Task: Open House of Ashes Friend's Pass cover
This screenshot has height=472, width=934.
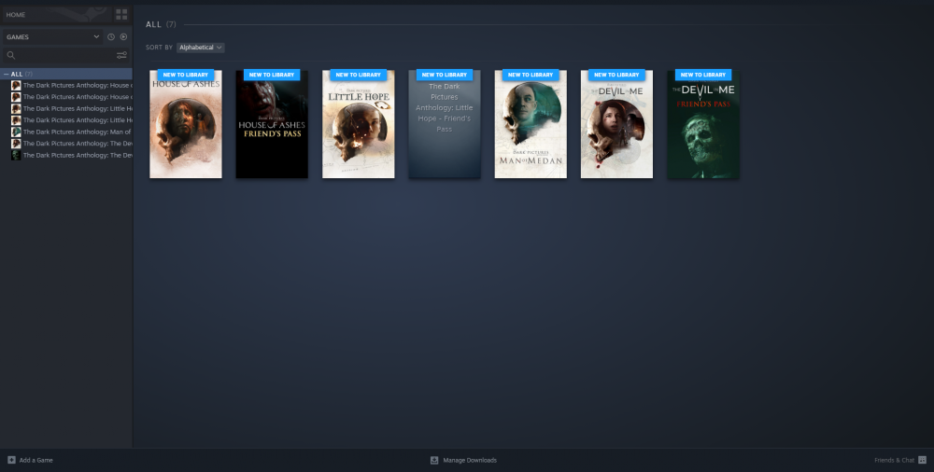Action: click(272, 126)
